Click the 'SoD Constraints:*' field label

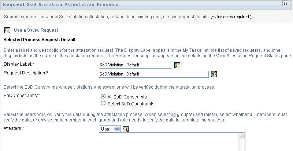click(x=22, y=95)
